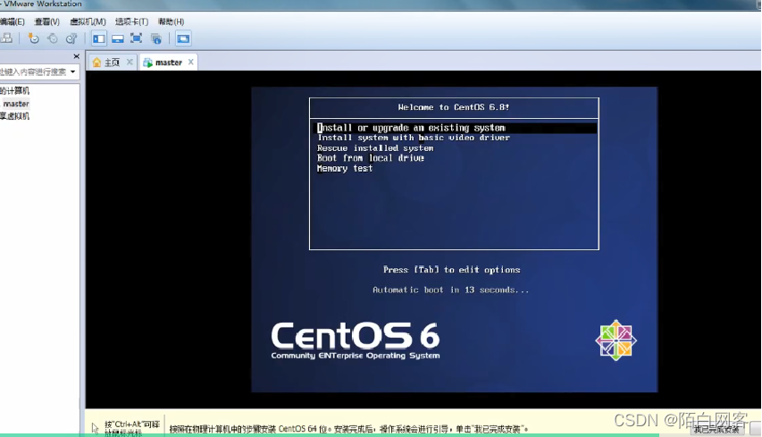Click Press [Tab] to edit options text
The image size is (762, 437).
pos(451,270)
